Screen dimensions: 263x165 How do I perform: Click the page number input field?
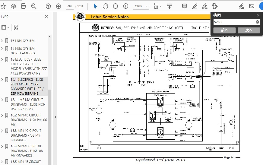(x=70, y=6)
